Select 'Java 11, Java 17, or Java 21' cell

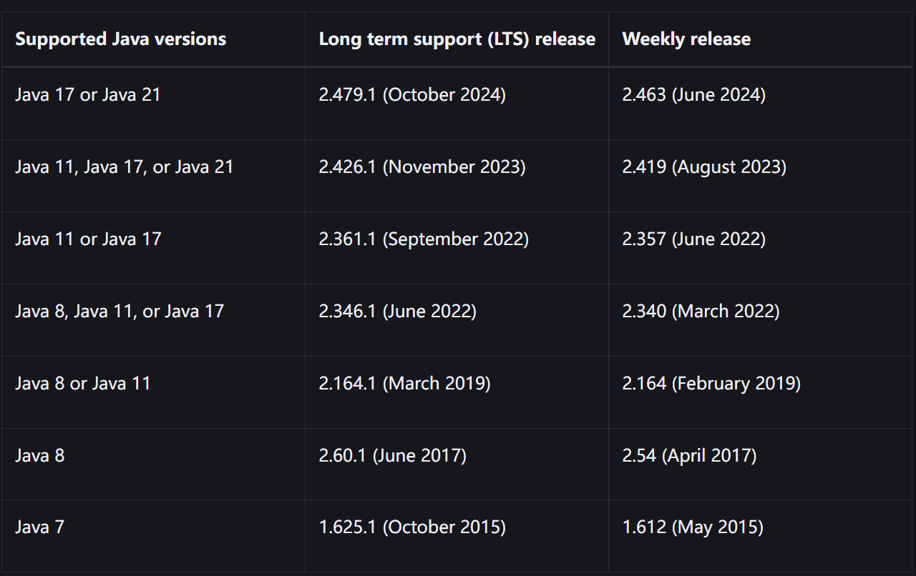(125, 167)
